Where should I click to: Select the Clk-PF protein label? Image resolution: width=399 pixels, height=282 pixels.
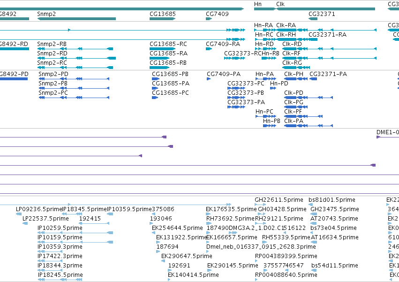click(293, 112)
